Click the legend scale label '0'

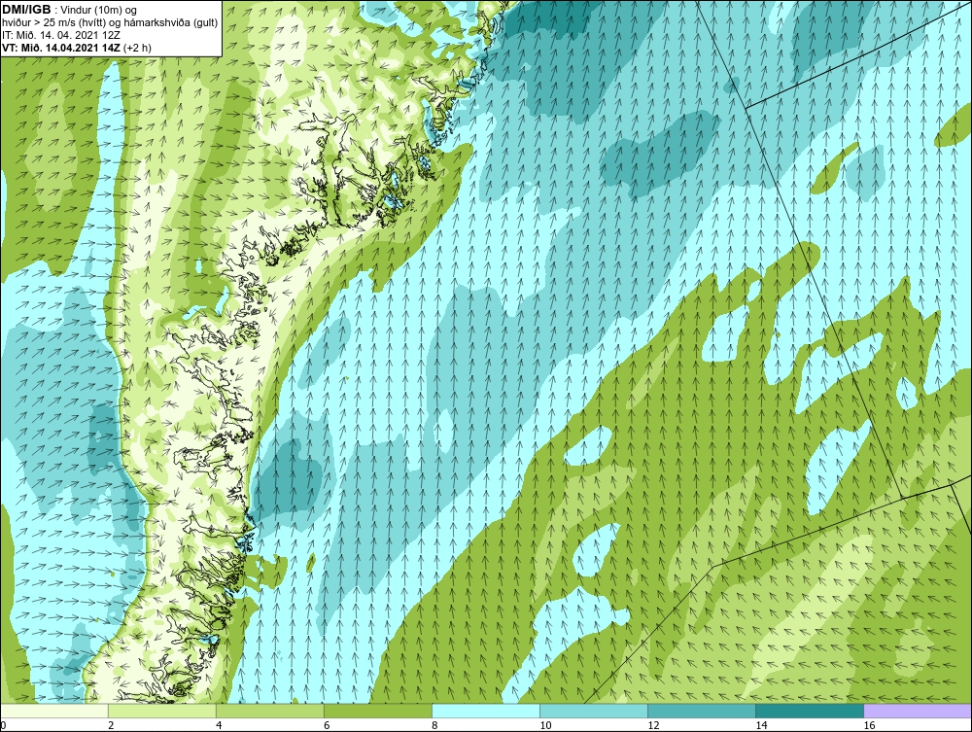tap(3, 725)
